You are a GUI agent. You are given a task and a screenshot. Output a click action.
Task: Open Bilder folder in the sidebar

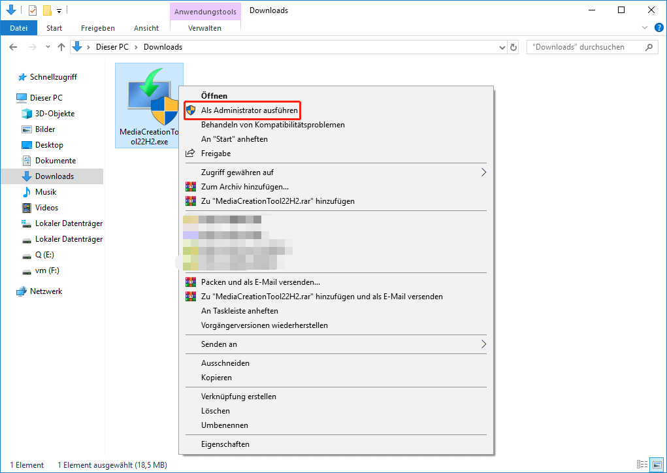click(45, 129)
